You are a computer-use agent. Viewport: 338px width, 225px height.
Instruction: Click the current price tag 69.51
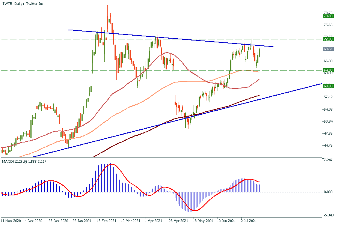coord(328,49)
